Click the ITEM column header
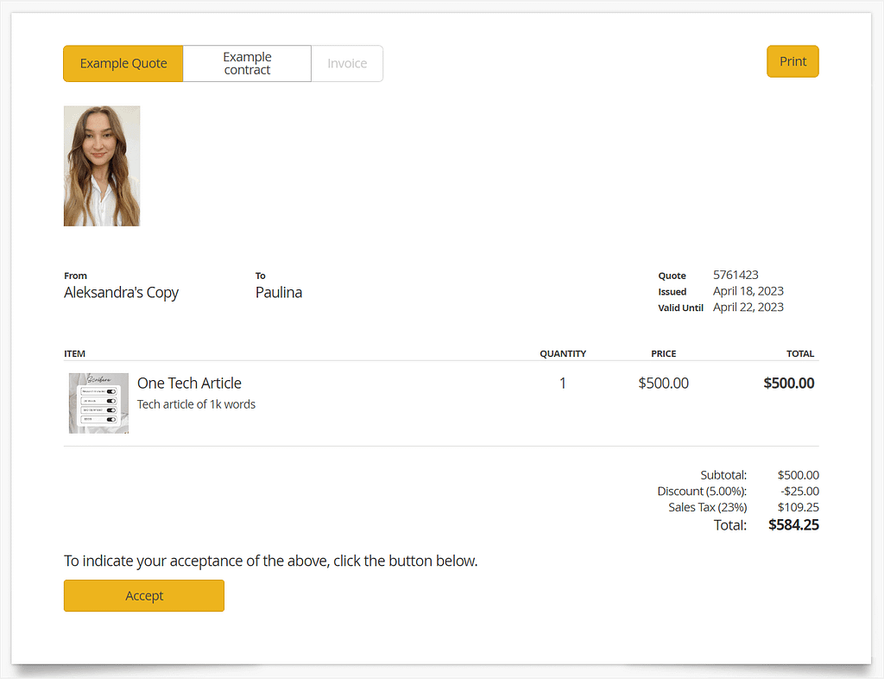The width and height of the screenshot is (884, 679). pyautogui.click(x=74, y=353)
